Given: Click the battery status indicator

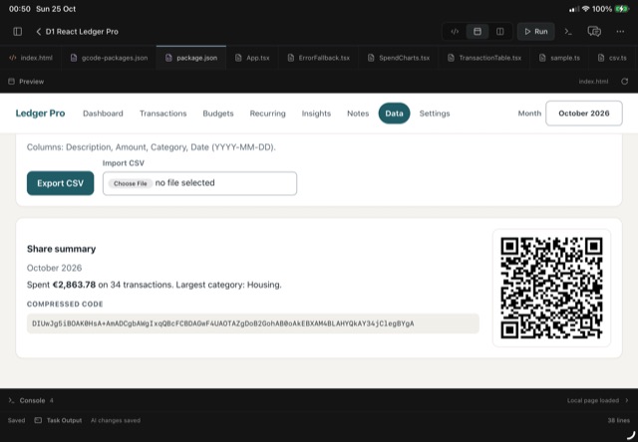Looking at the screenshot, I should point(622,9).
